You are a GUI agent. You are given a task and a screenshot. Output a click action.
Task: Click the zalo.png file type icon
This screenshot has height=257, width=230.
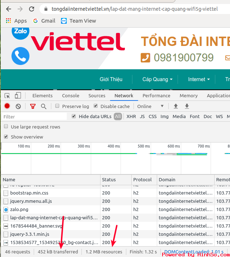point(6,210)
